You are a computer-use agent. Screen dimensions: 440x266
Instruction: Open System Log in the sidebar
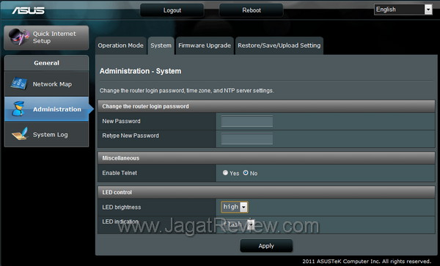[x=47, y=134]
